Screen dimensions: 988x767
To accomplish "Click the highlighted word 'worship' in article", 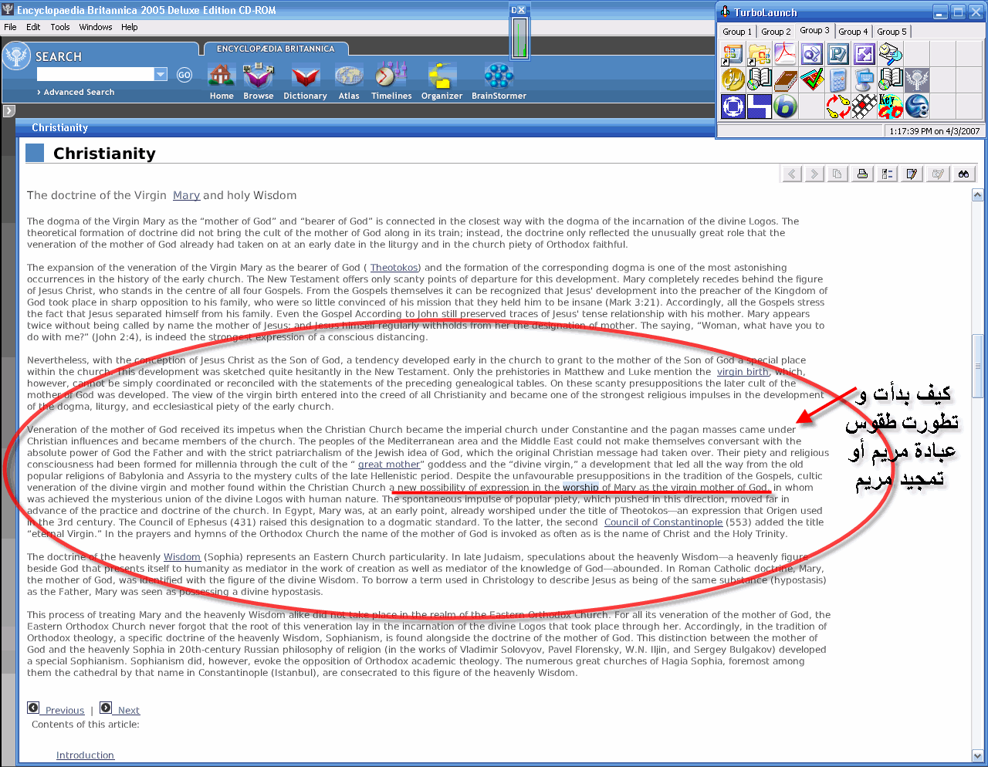I will point(580,488).
